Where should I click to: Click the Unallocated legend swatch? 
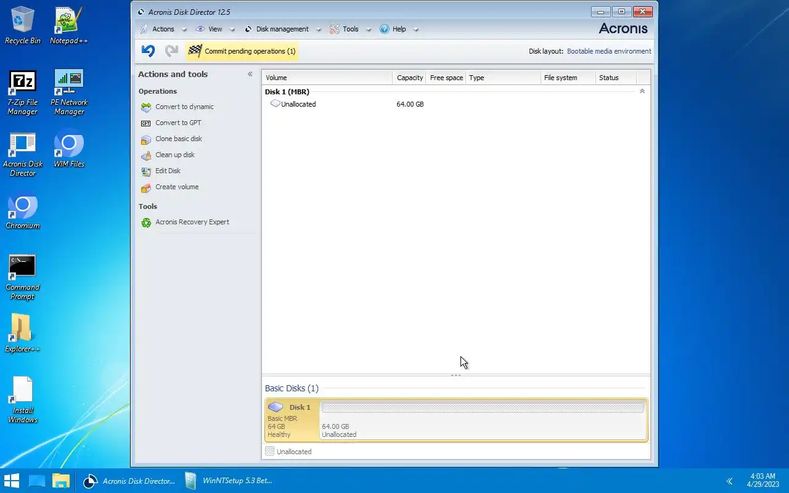click(x=269, y=452)
